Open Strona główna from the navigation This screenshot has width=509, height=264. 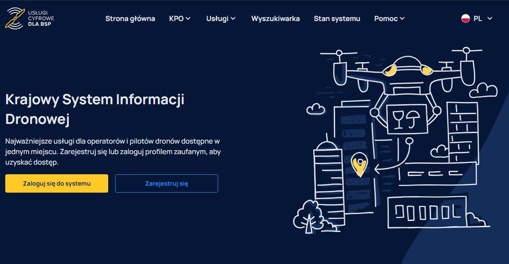[130, 18]
